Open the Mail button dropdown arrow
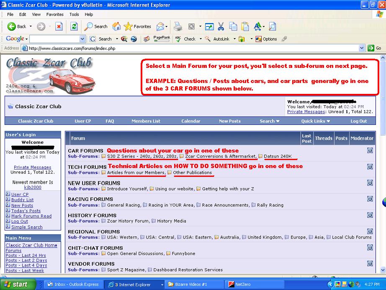 pyautogui.click(x=167, y=26)
